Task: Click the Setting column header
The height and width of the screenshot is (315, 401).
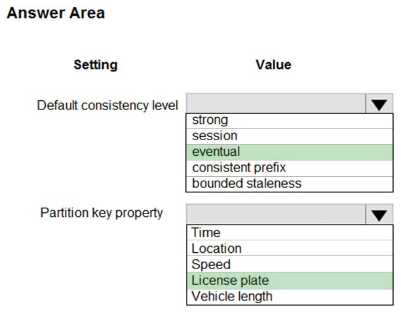Action: point(96,65)
